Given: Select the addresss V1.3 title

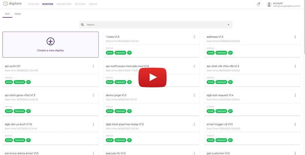Looking at the screenshot, I should [215, 37].
